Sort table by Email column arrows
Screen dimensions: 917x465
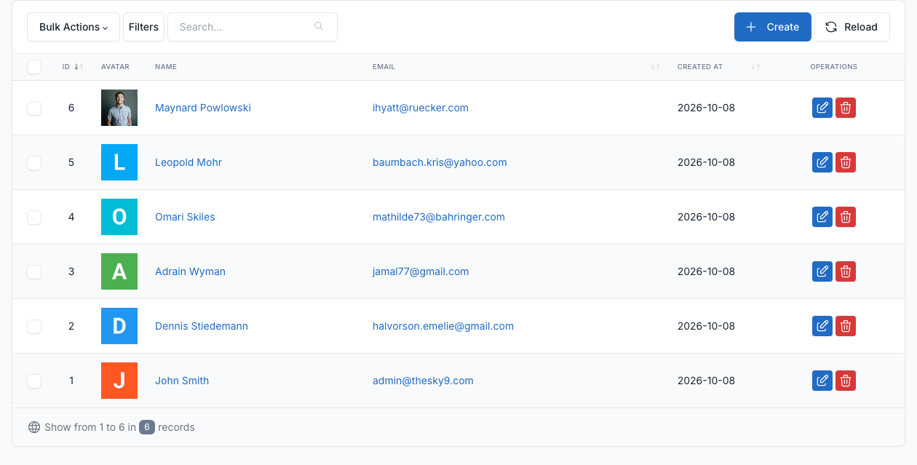[x=656, y=67]
